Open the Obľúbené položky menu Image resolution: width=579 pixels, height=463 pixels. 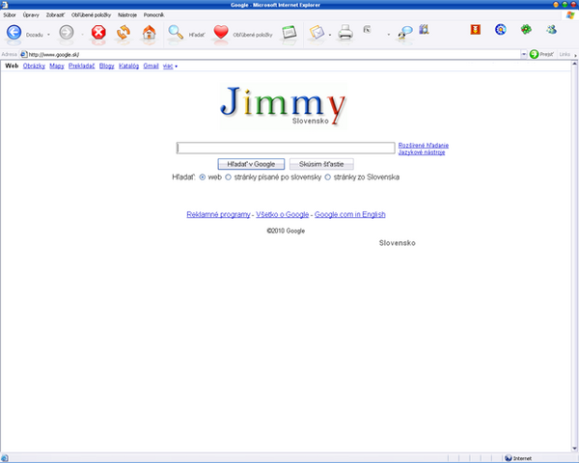92,15
